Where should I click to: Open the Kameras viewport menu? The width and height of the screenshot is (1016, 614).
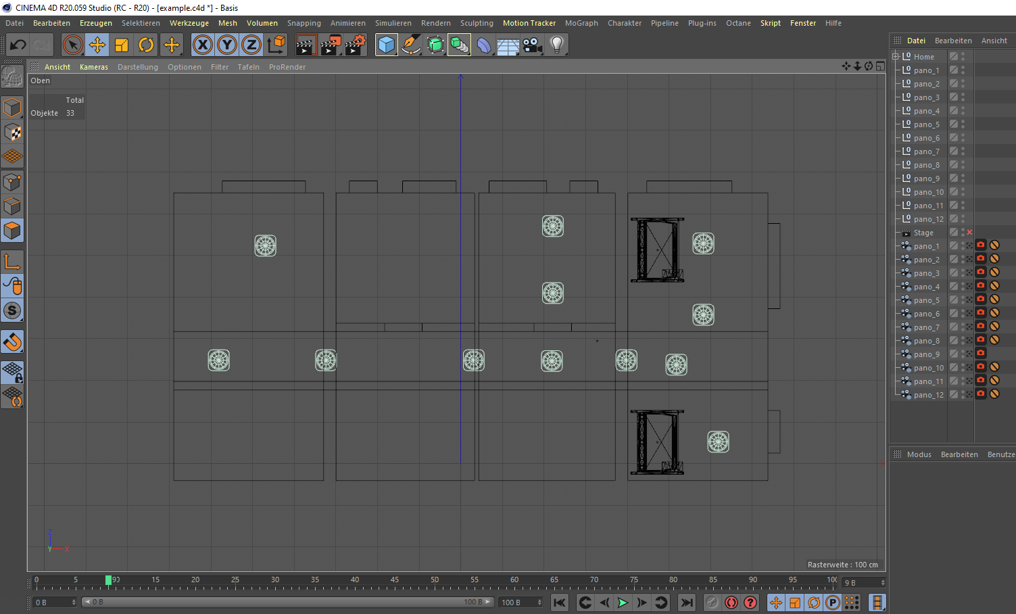(x=94, y=67)
